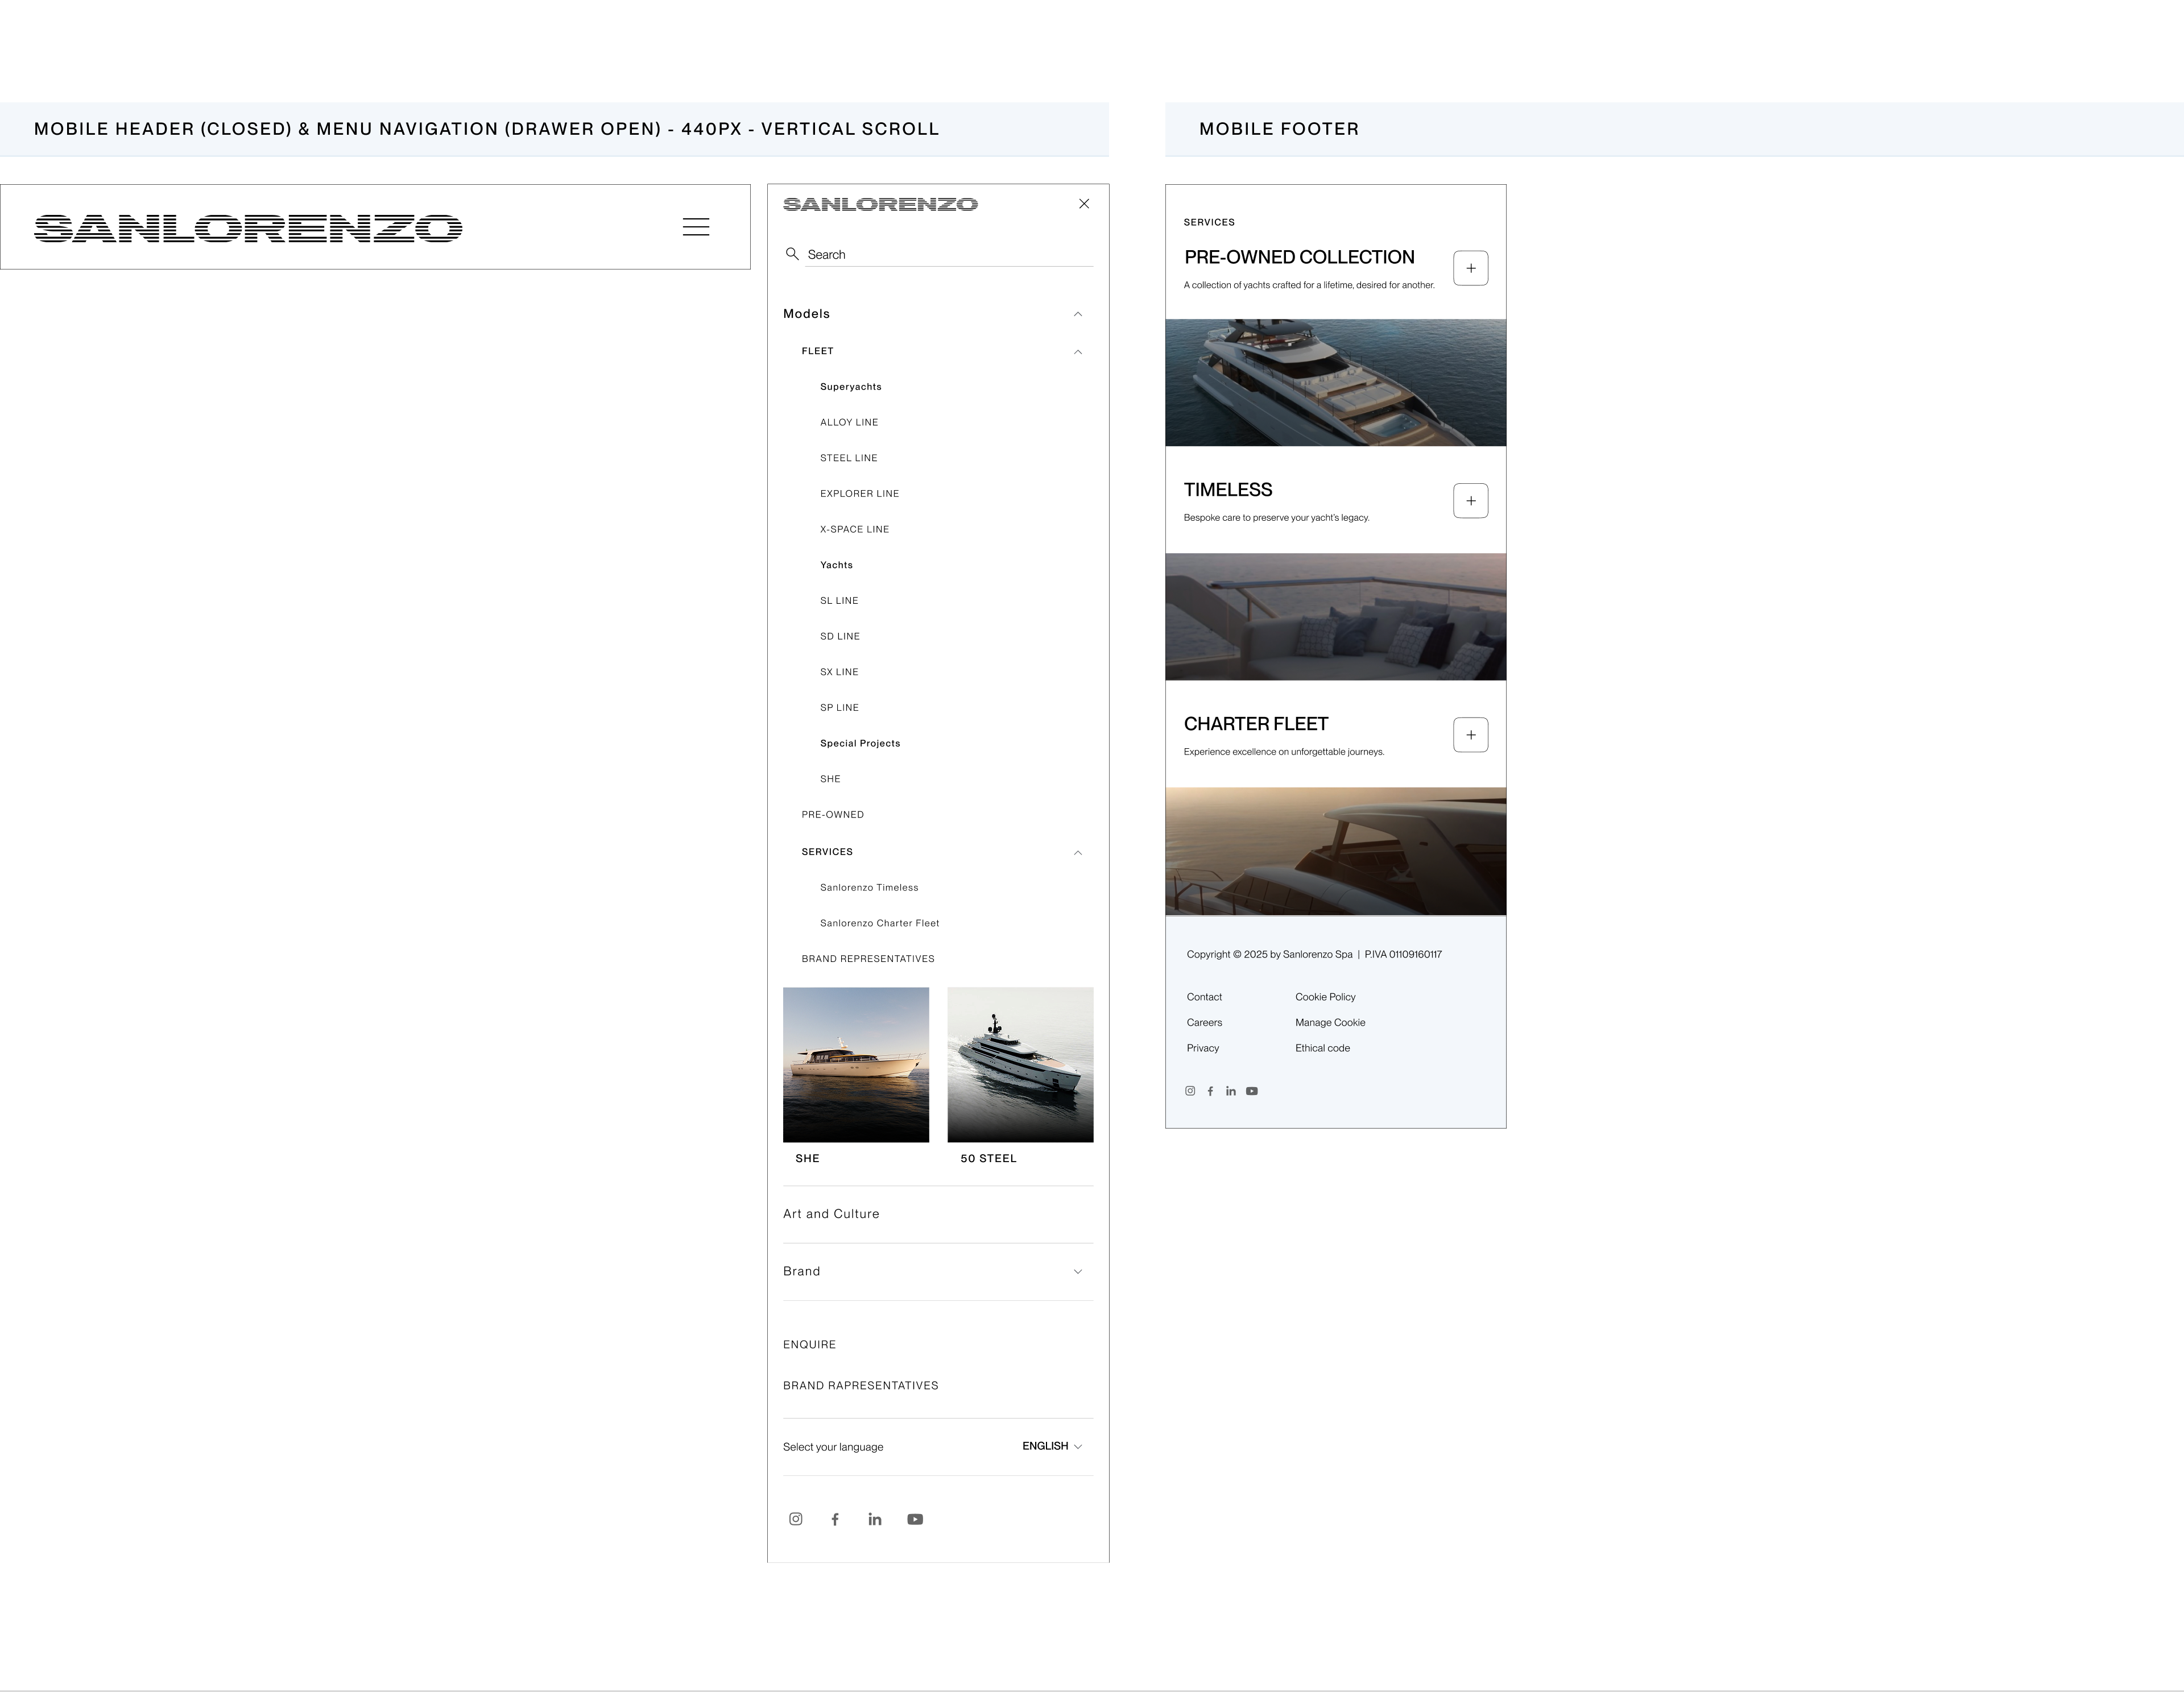Screen dimensions: 2184x1692
Task: Expand the Brand section chevron
Action: pyautogui.click(x=1078, y=1272)
